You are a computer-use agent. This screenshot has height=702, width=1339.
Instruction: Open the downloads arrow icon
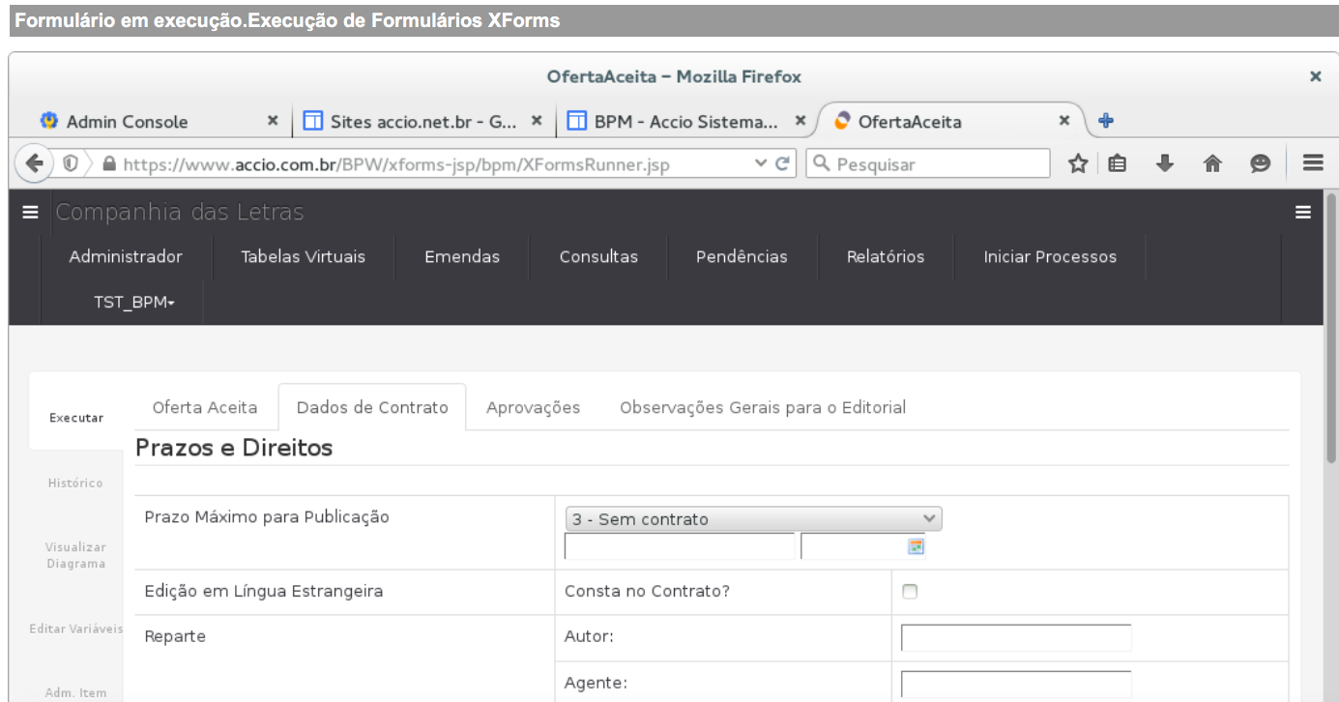1165,164
